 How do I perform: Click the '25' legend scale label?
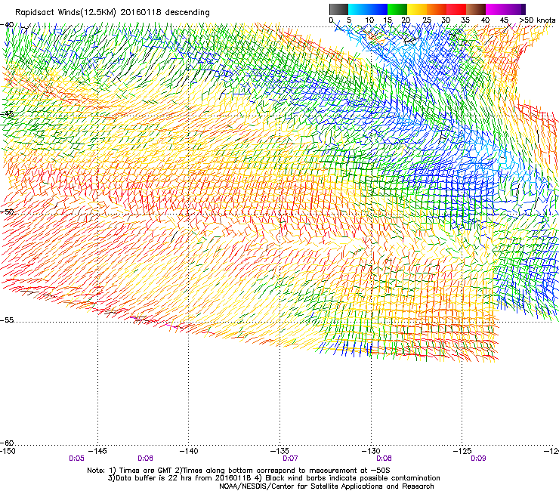point(426,20)
